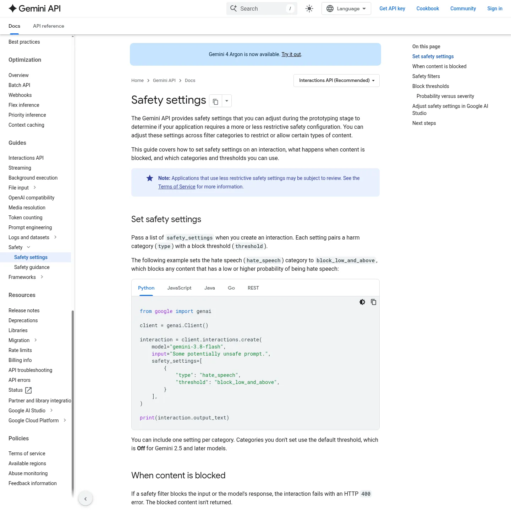Screen dimensions: 511x511
Task: Expand the Logs and datasets chevron
Action: tap(55, 237)
